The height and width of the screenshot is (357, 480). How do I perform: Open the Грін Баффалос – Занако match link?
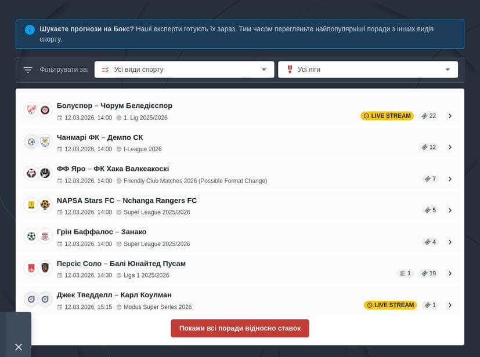click(x=102, y=232)
